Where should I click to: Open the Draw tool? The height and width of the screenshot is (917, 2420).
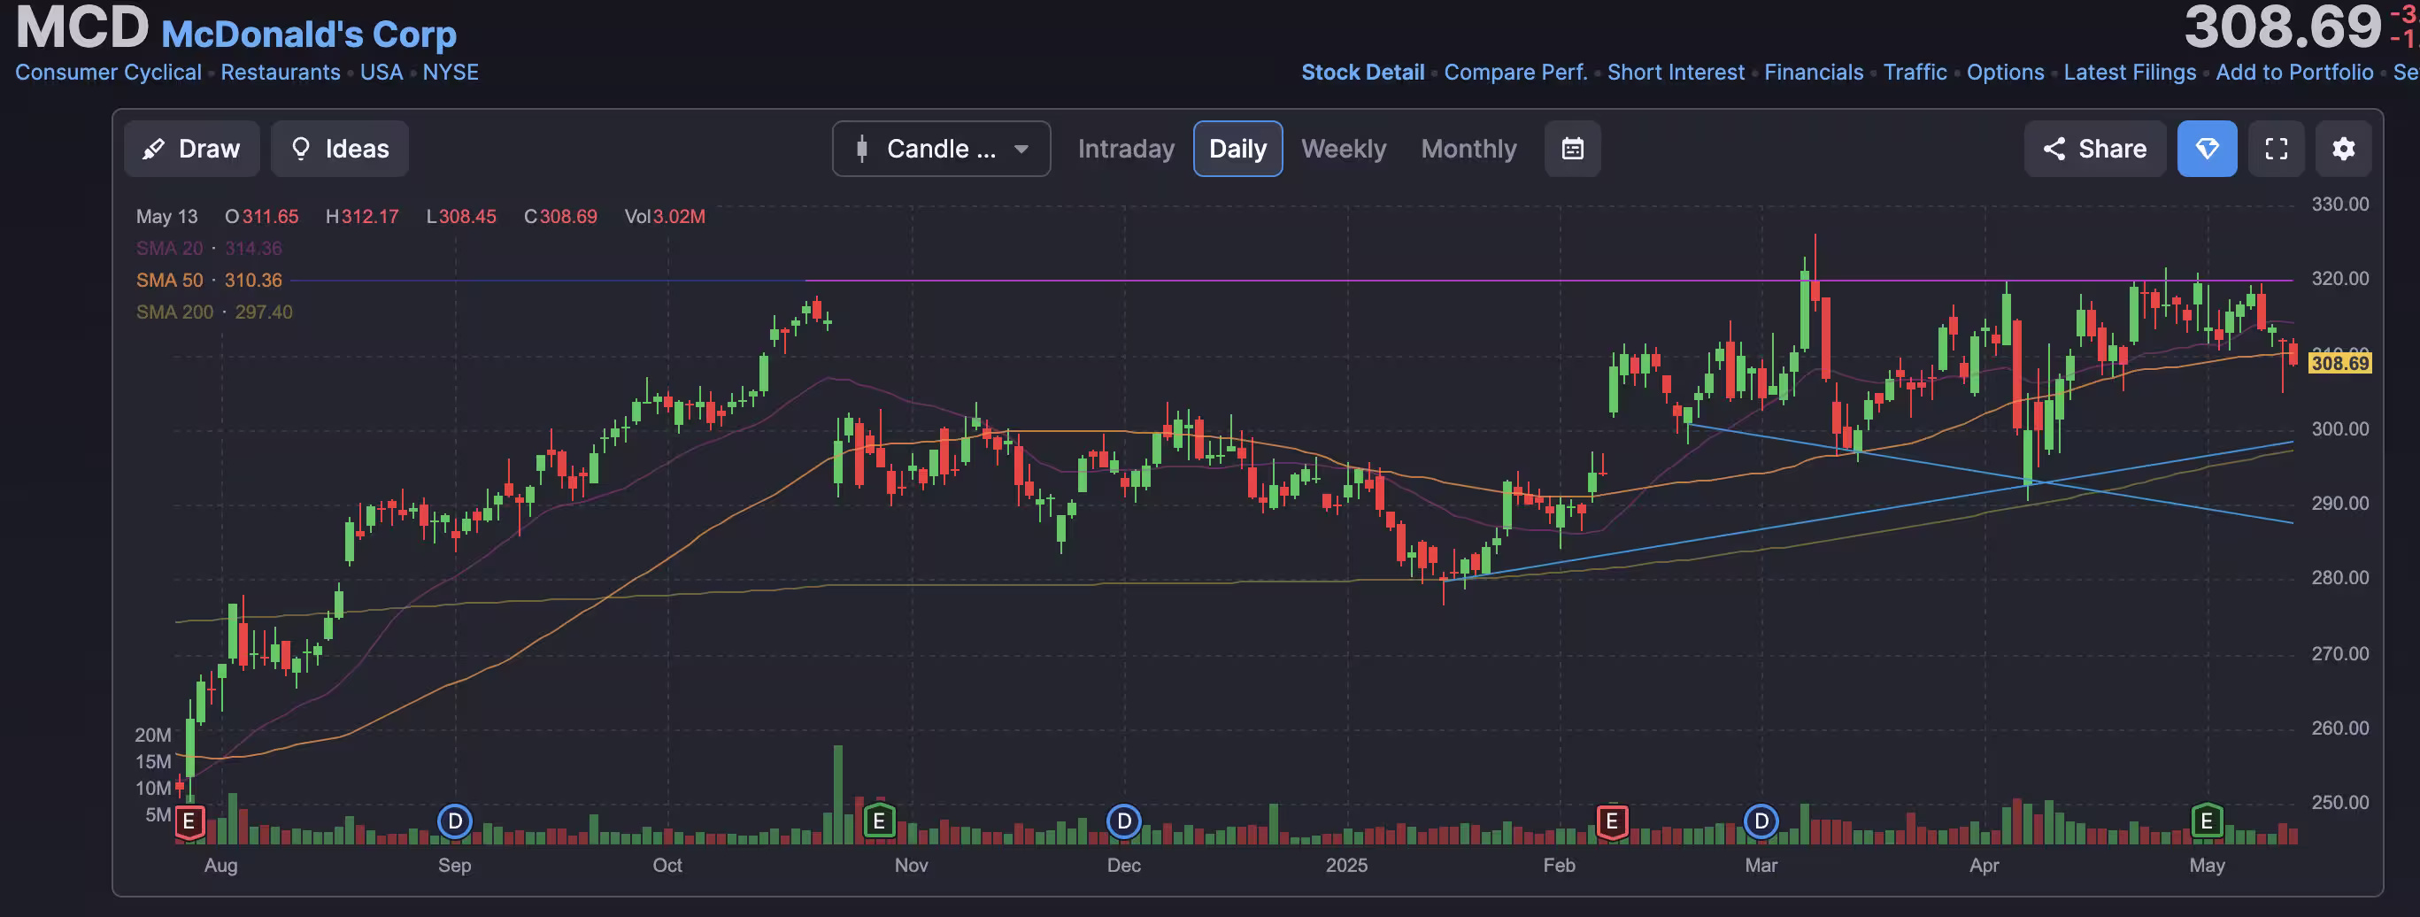click(x=192, y=149)
